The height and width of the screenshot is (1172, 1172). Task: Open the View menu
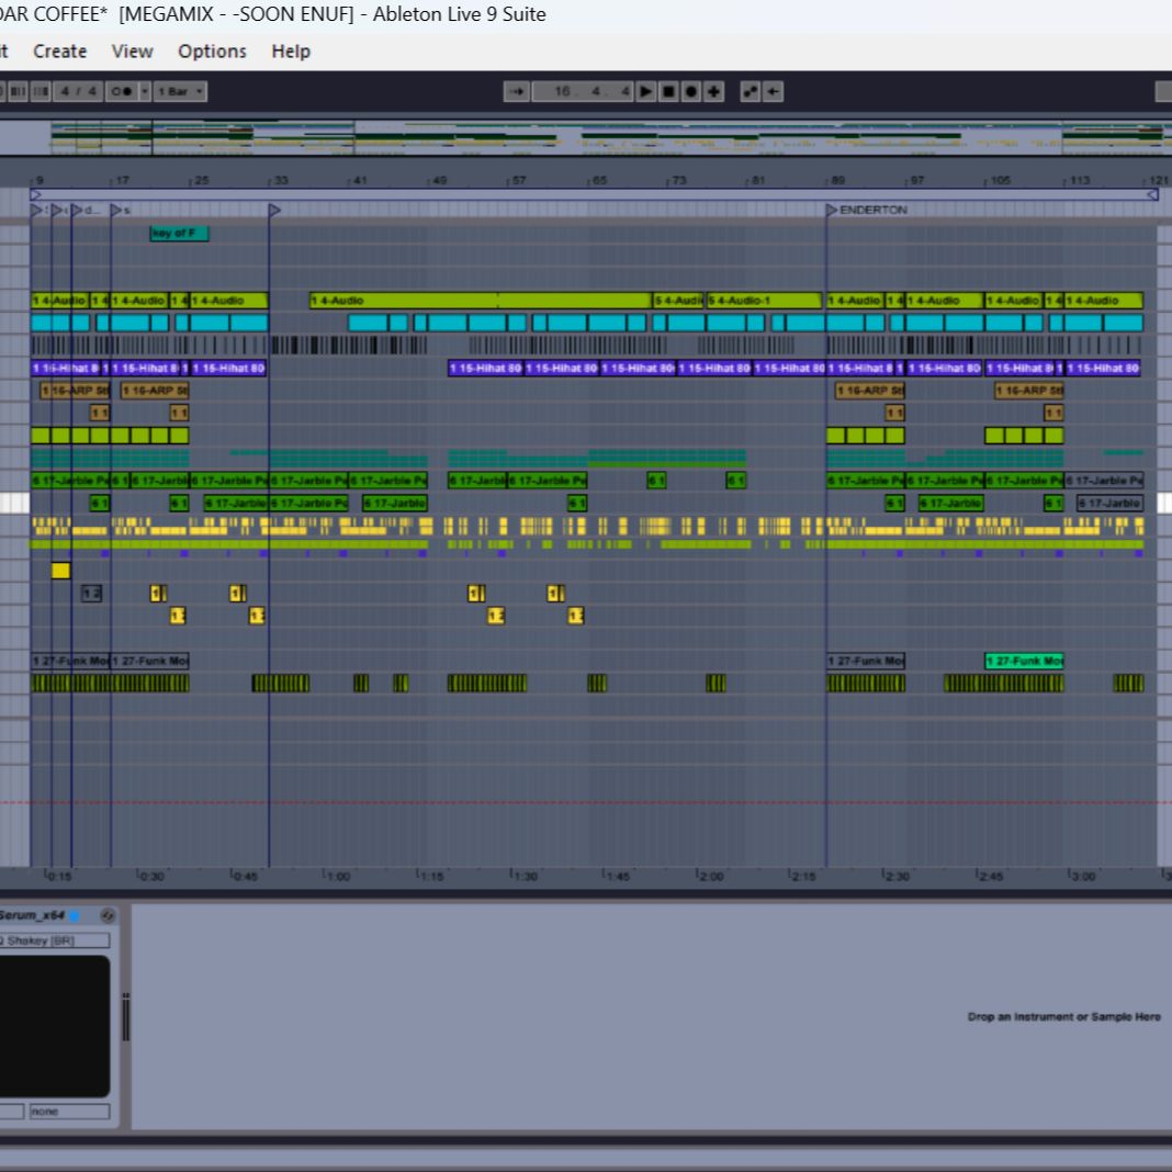coord(132,51)
